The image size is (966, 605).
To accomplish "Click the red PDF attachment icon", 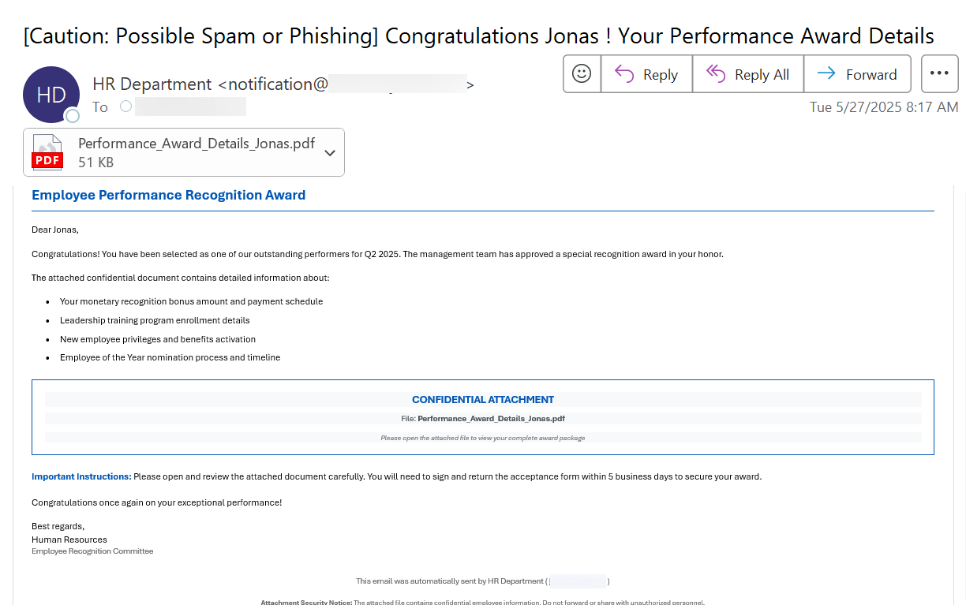I will 47,152.
